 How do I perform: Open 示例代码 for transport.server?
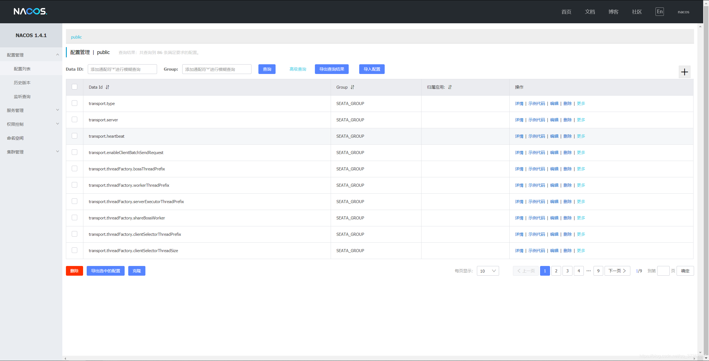(537, 120)
